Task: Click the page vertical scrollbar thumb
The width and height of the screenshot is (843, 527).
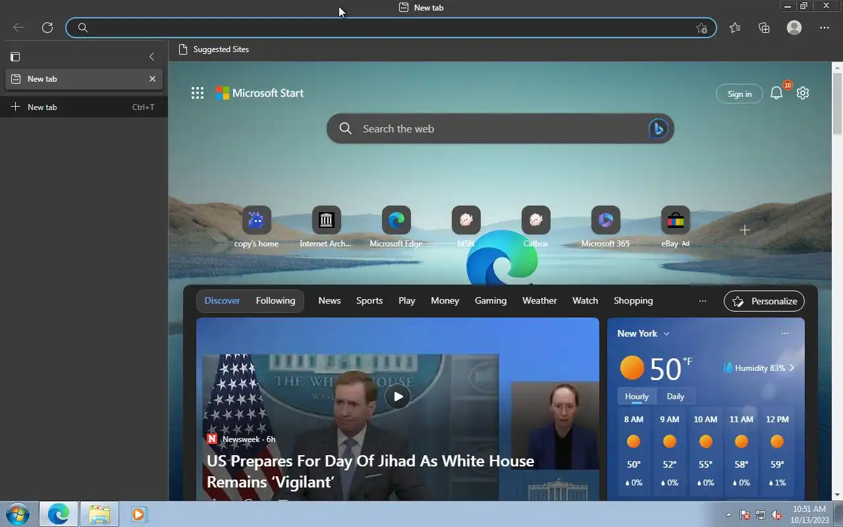Action: (x=838, y=103)
